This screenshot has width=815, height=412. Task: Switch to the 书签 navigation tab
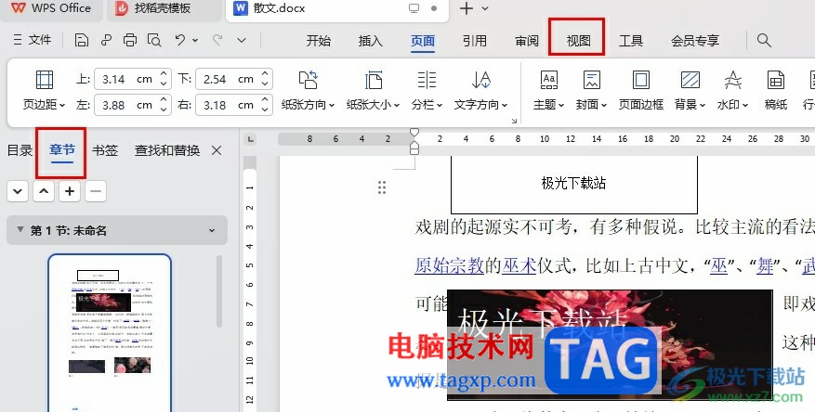(105, 150)
